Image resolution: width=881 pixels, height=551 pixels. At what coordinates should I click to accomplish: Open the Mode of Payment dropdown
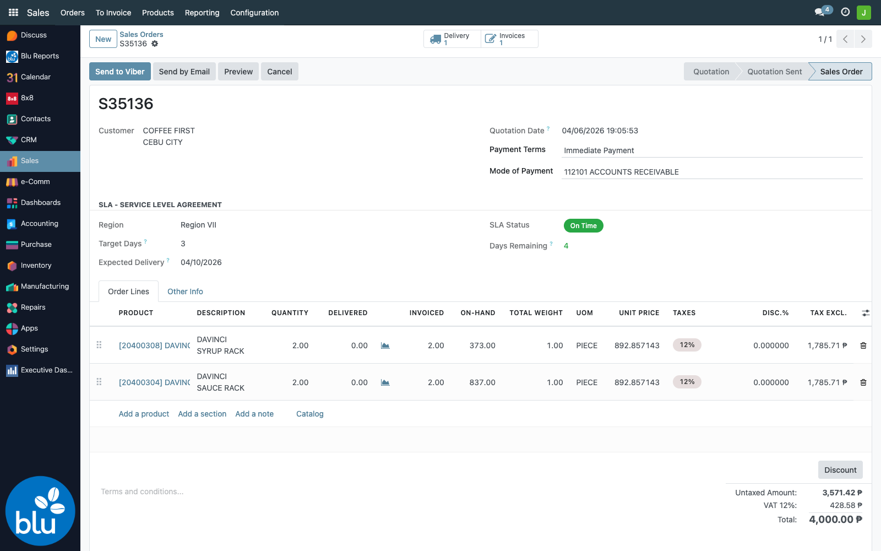pos(713,172)
